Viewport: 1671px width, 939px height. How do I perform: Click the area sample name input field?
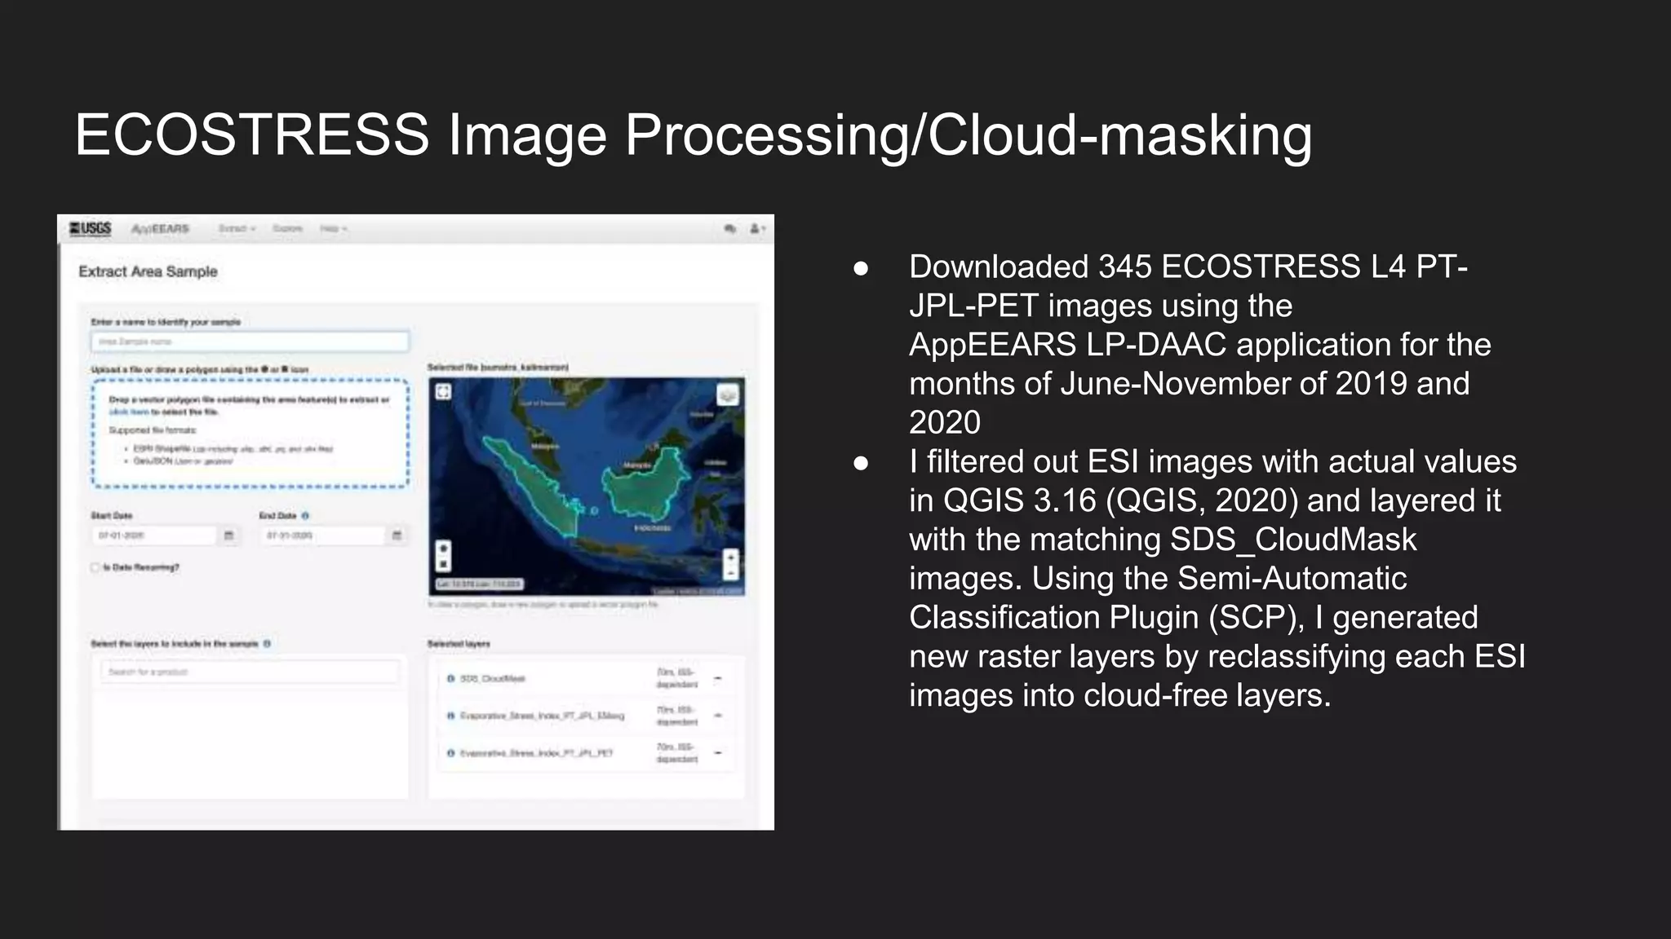click(x=250, y=342)
